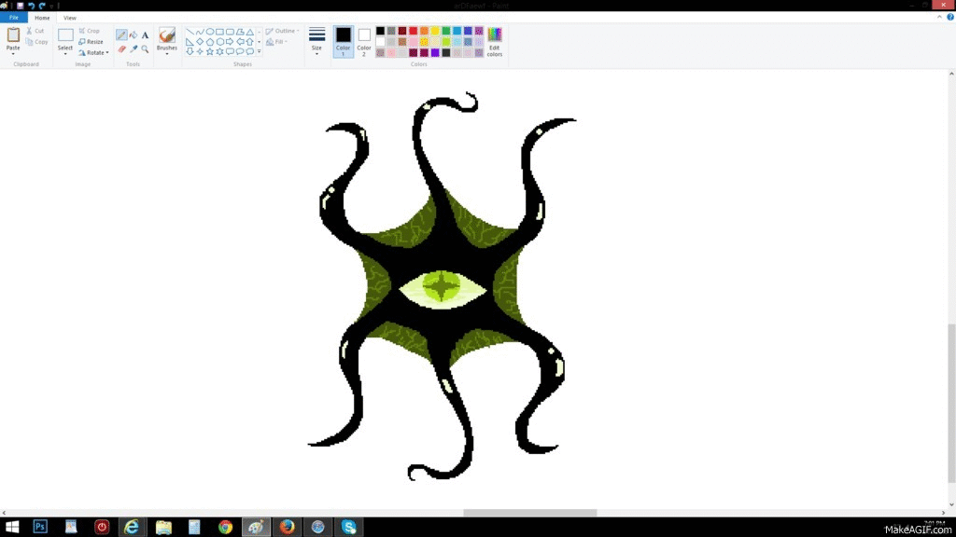Open the Edit colors dialog
Screen dimensions: 956x537
494,40
